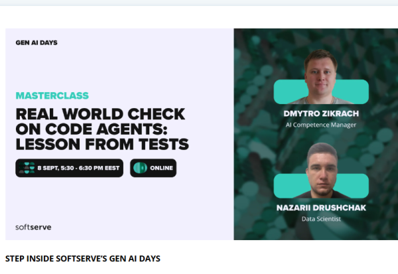Click the GEN AI DAYS label

(x=36, y=42)
